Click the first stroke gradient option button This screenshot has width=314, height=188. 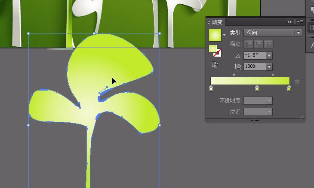click(249, 44)
